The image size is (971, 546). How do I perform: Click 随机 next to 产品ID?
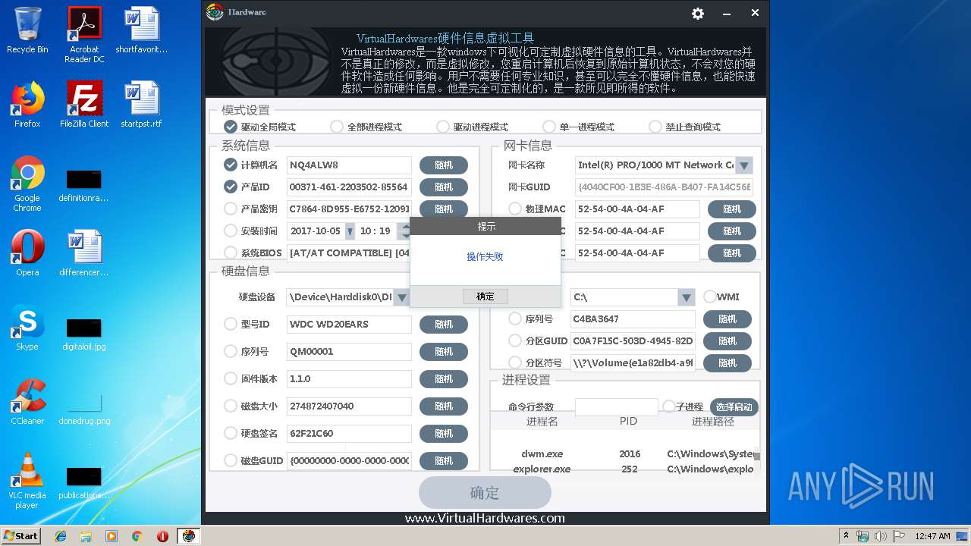(x=444, y=187)
